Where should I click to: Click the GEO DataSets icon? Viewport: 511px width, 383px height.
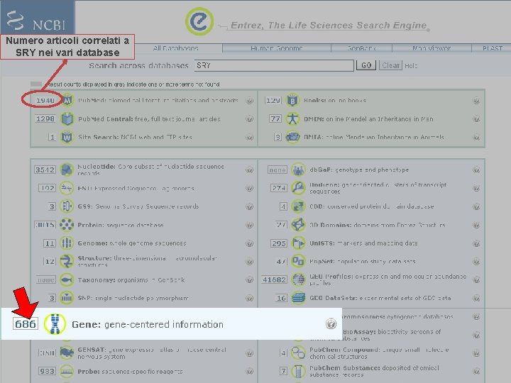pos(298,298)
